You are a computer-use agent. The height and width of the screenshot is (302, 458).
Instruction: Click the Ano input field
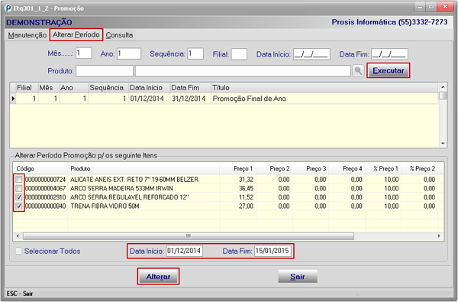click(x=129, y=54)
